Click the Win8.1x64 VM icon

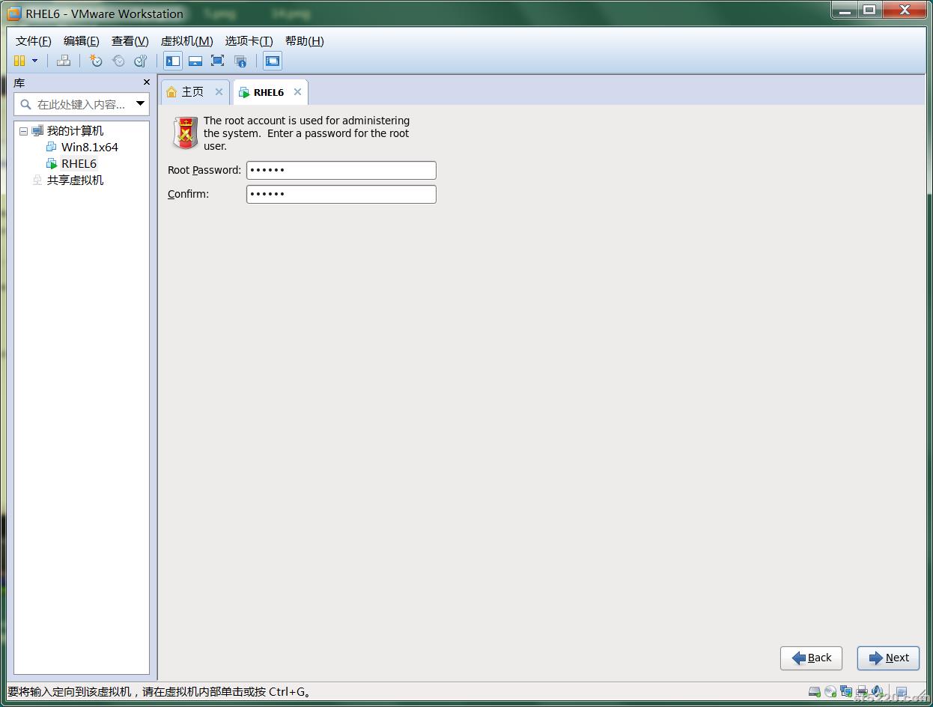(x=52, y=147)
